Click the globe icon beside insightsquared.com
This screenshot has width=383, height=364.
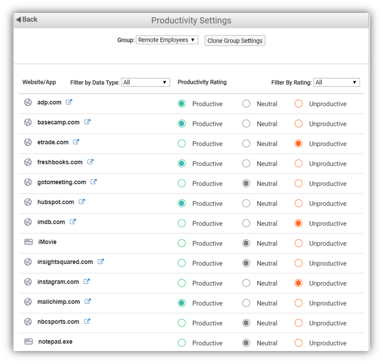click(x=28, y=262)
